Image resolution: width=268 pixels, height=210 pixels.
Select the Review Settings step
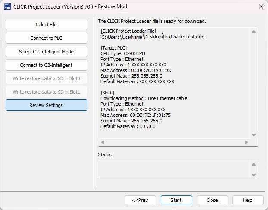pyautogui.click(x=47, y=105)
